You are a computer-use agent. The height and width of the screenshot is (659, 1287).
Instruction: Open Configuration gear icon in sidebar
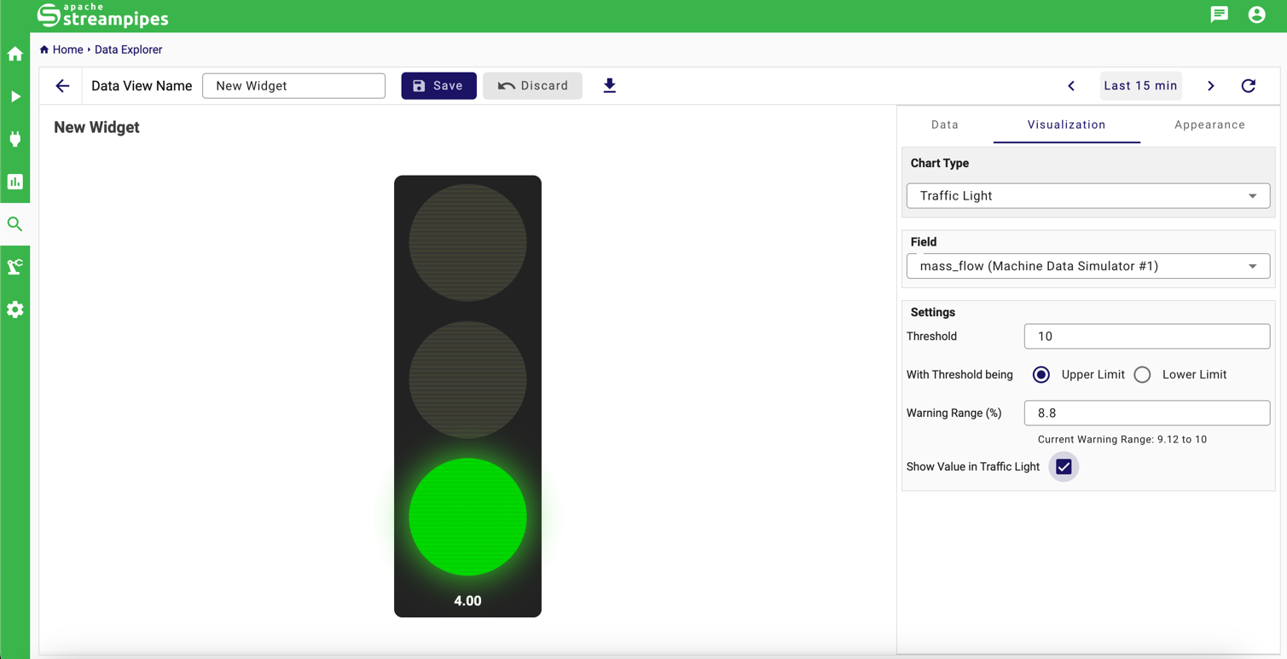(x=15, y=309)
